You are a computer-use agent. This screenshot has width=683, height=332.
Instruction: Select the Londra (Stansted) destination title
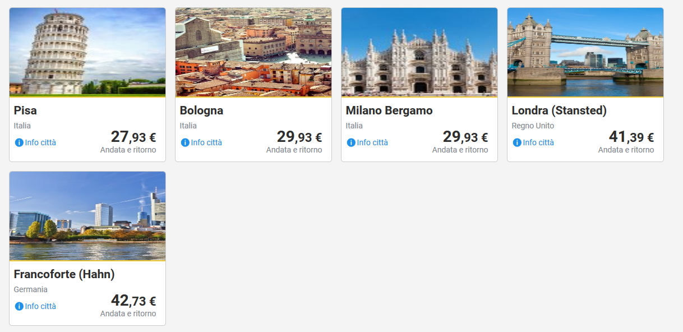click(x=559, y=110)
